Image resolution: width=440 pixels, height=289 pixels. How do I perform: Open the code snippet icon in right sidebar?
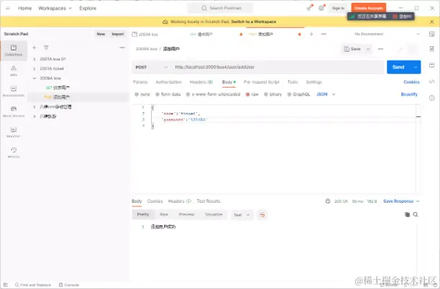click(x=432, y=81)
